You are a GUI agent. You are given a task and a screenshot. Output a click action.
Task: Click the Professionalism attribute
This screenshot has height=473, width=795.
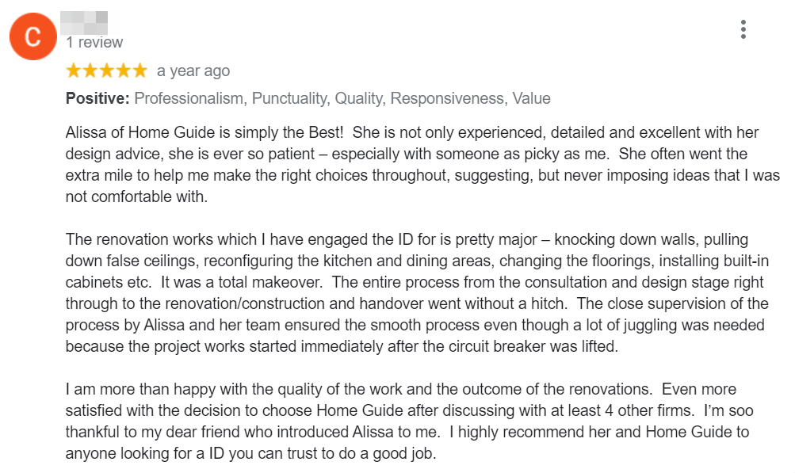190,97
